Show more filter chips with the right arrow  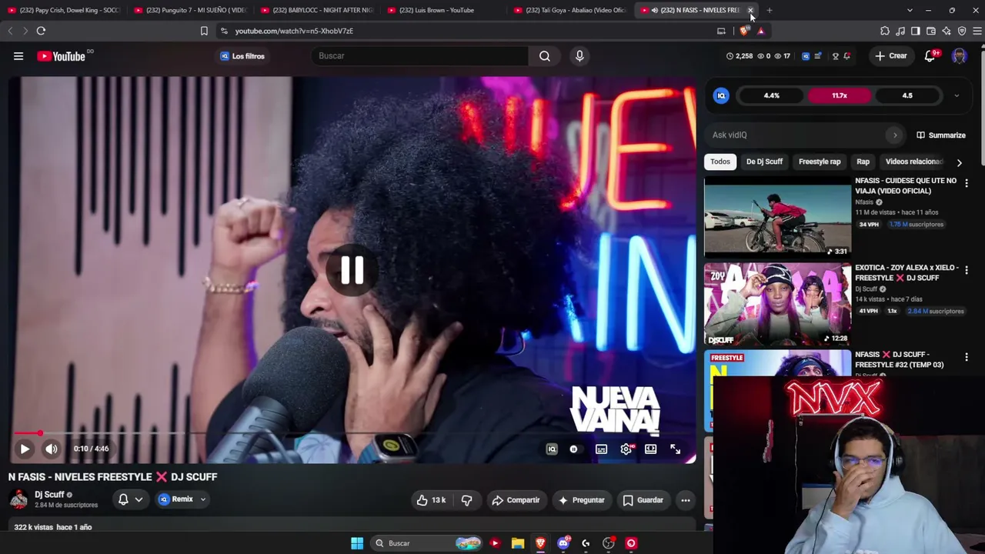959,162
